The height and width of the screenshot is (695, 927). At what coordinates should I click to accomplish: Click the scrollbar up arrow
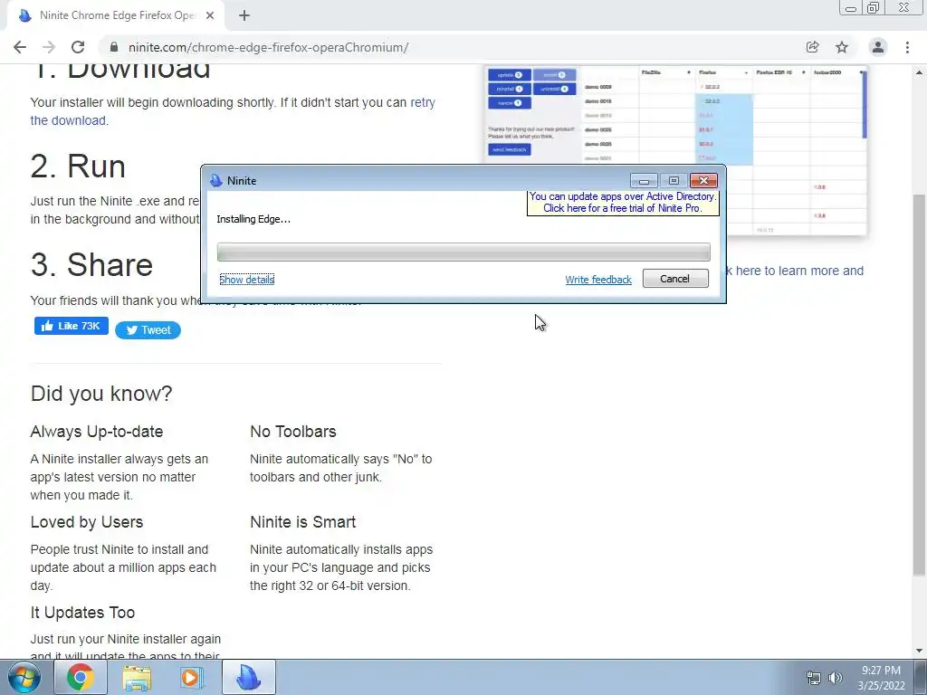[x=919, y=72]
